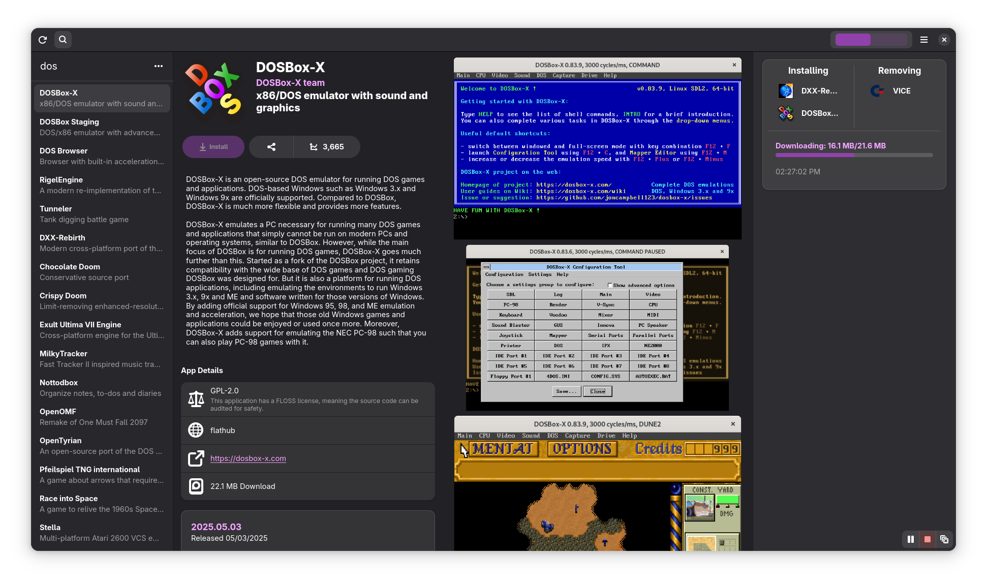
Task: Select Nottodbox in the results list
Action: (102, 388)
